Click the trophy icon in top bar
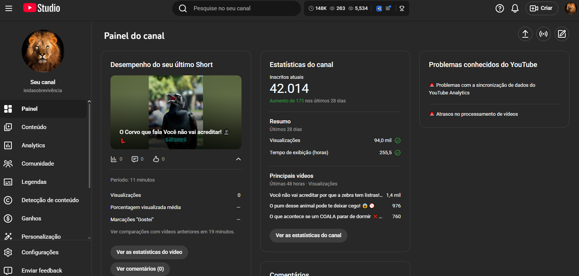 tap(402, 8)
